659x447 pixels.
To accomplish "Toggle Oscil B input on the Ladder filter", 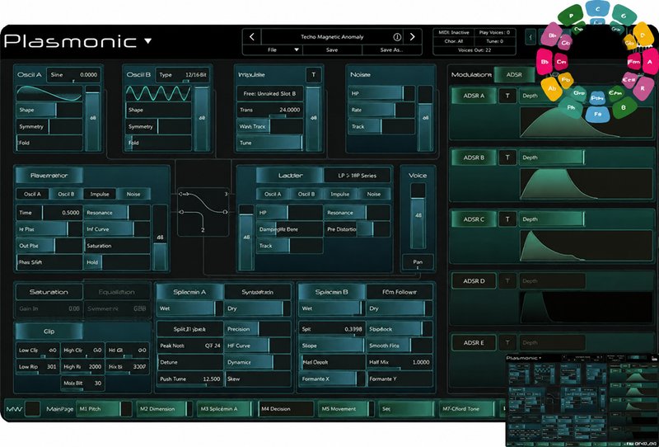I will pyautogui.click(x=306, y=194).
